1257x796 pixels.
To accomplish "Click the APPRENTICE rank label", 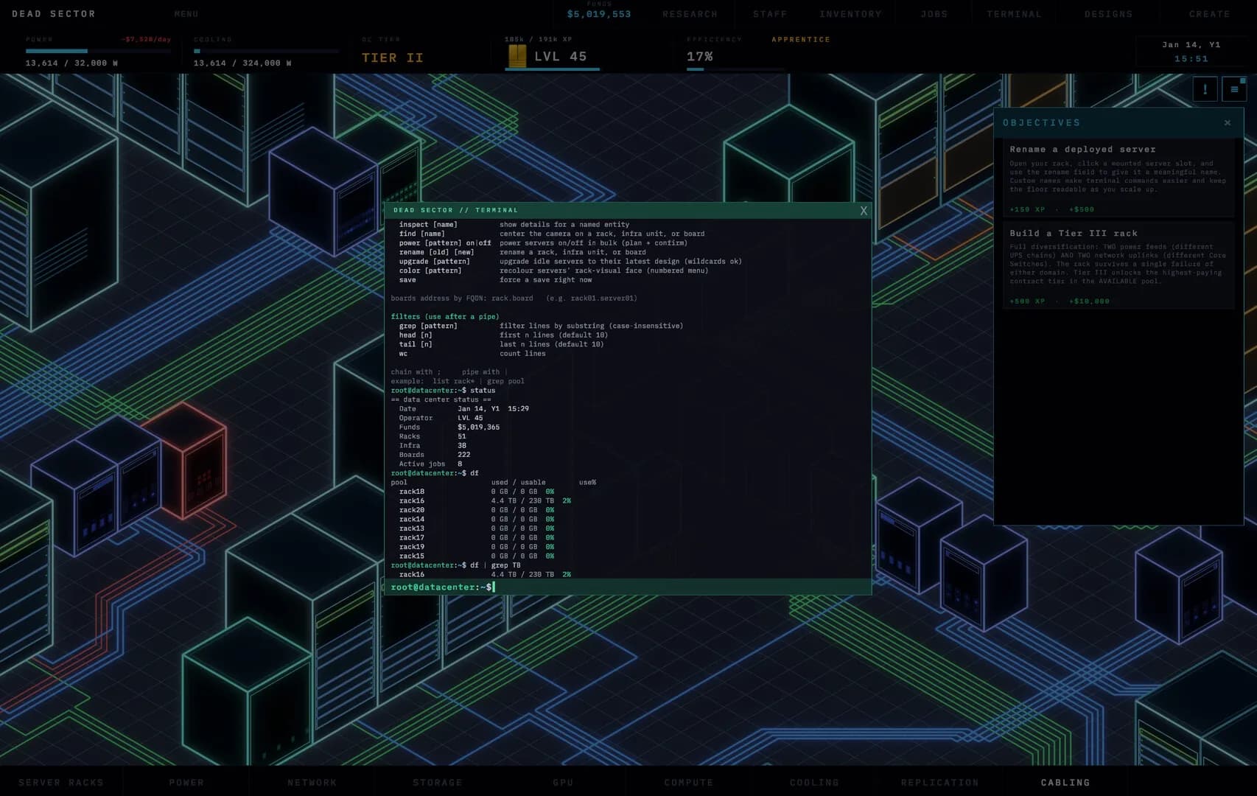I will 801,40.
